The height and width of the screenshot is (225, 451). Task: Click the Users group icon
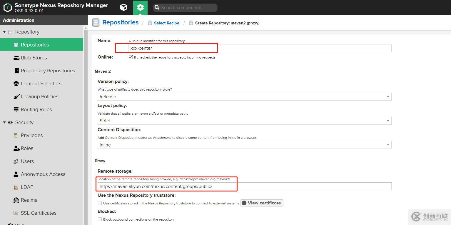click(x=16, y=161)
